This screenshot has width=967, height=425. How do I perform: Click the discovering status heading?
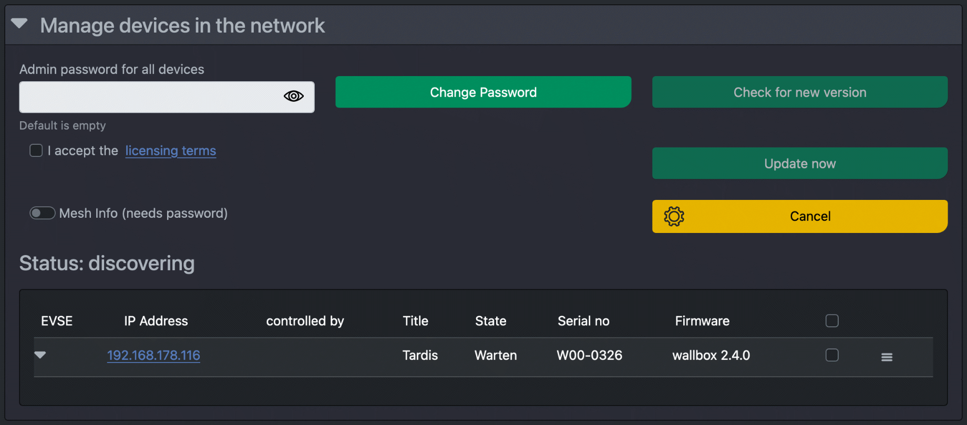pos(107,263)
